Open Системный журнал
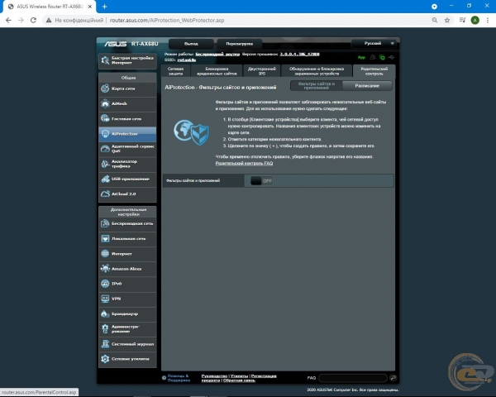 pyautogui.click(x=127, y=344)
